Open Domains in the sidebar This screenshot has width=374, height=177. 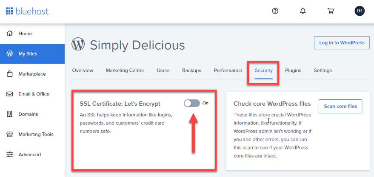pyautogui.click(x=32, y=114)
